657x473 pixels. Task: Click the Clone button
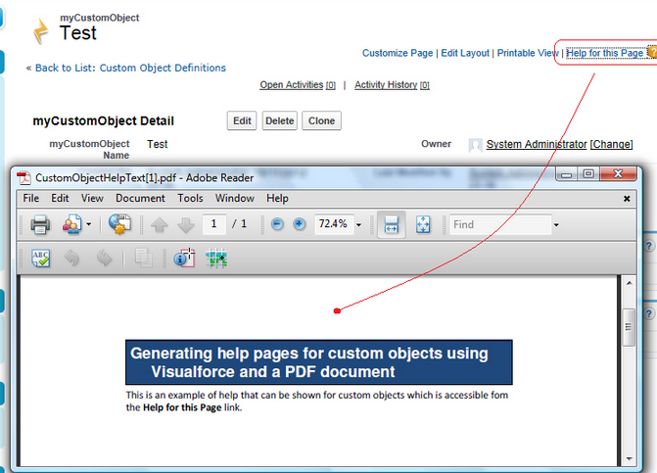(x=321, y=120)
